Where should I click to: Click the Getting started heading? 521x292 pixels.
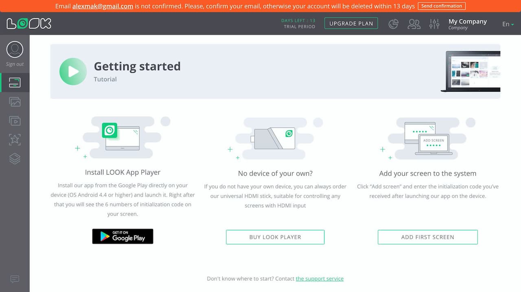(x=137, y=66)
